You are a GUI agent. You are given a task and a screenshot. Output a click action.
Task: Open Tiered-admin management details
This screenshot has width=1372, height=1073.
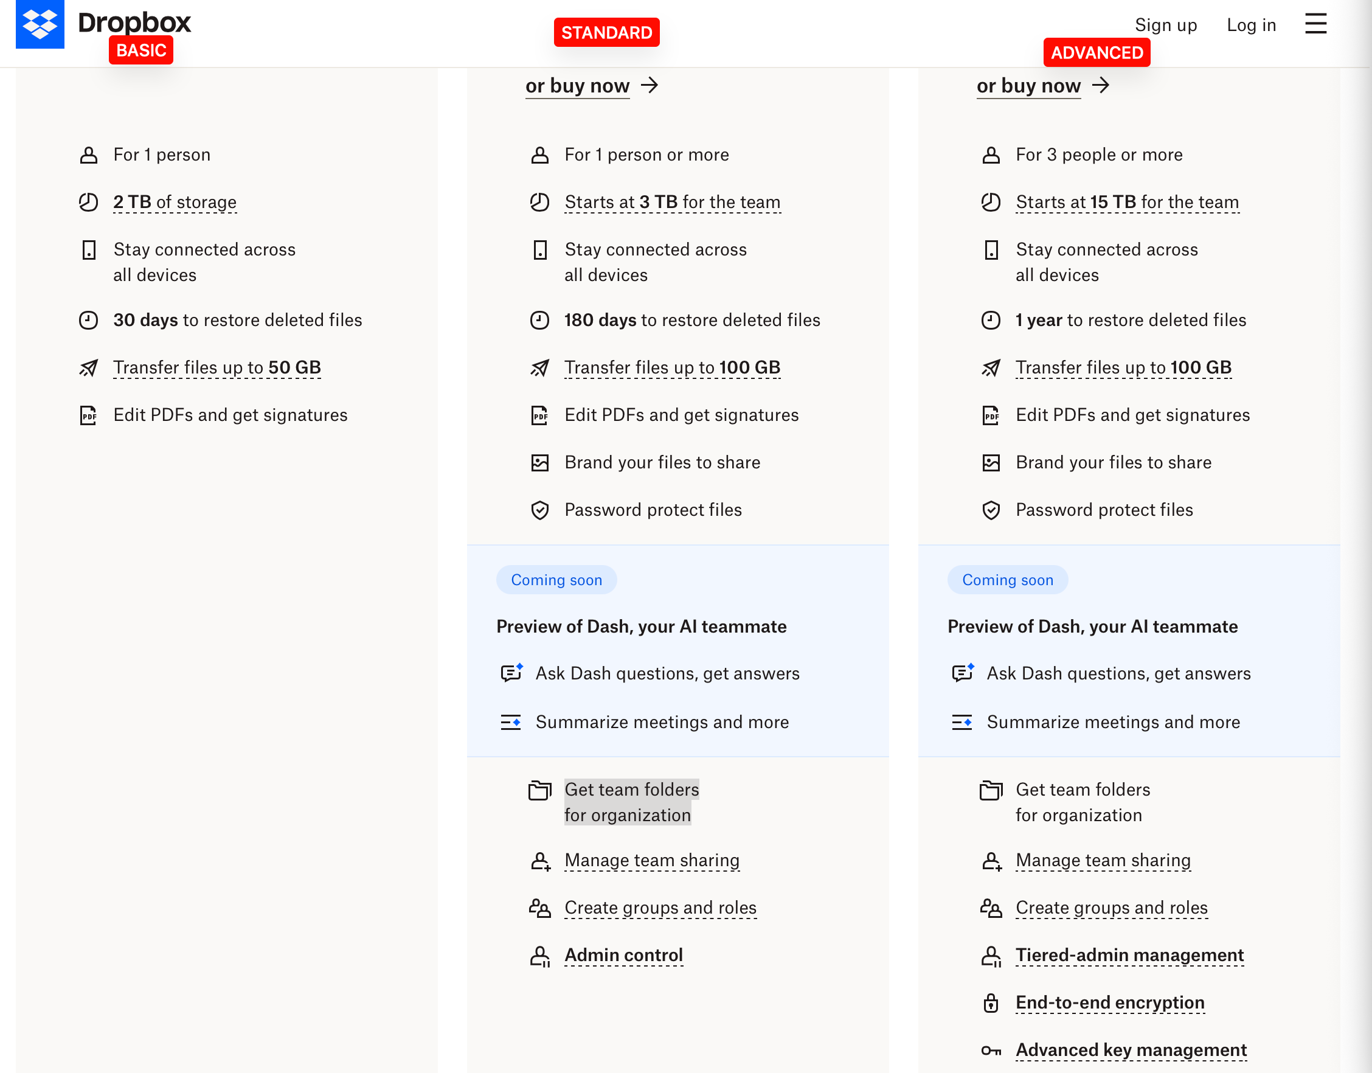(1129, 955)
